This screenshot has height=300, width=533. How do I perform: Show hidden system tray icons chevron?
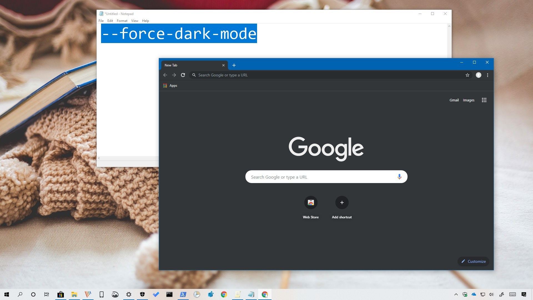[x=456, y=294]
